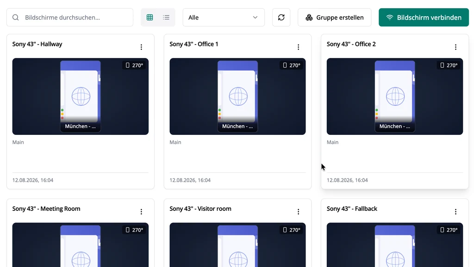Screen dimensions: 474x267
Task: Open the Fallback screen preview thumbnail
Action: click(395, 245)
